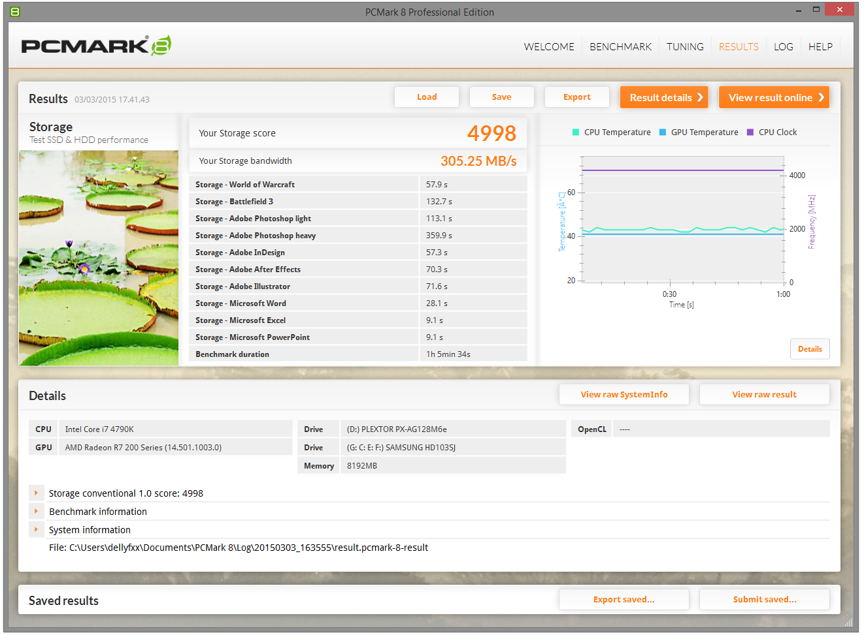
Task: Click the result file path text
Action: pyautogui.click(x=239, y=548)
